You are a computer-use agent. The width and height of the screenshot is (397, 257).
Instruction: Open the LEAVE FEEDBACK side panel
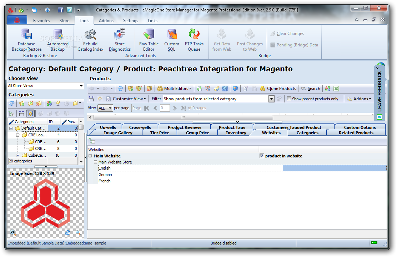point(379,93)
